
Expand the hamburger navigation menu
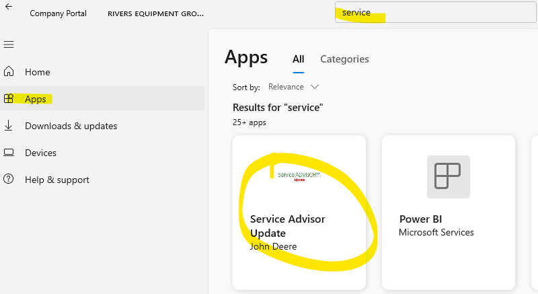(x=9, y=44)
